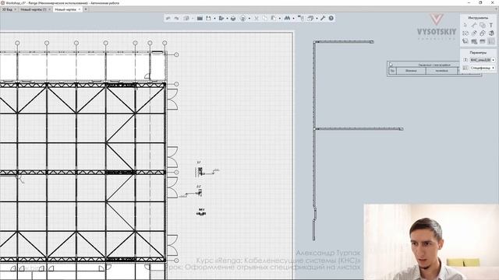
Task: Click the Print icon in toolbar
Action: pyautogui.click(x=233, y=19)
